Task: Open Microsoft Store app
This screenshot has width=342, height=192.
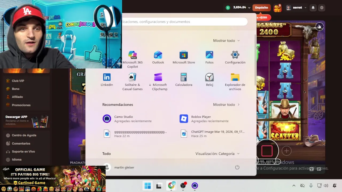Action: pyautogui.click(x=184, y=57)
